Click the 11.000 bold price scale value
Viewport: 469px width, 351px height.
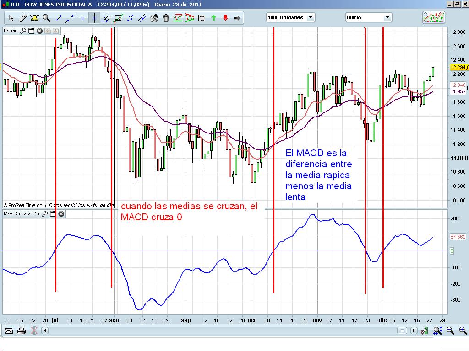459,158
